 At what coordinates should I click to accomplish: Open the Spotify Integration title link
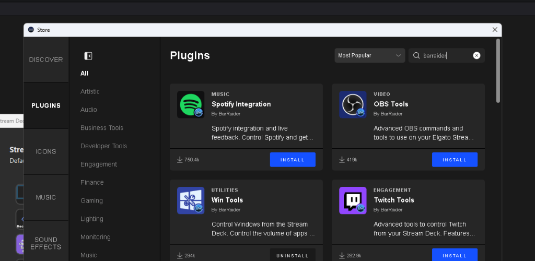tap(241, 104)
